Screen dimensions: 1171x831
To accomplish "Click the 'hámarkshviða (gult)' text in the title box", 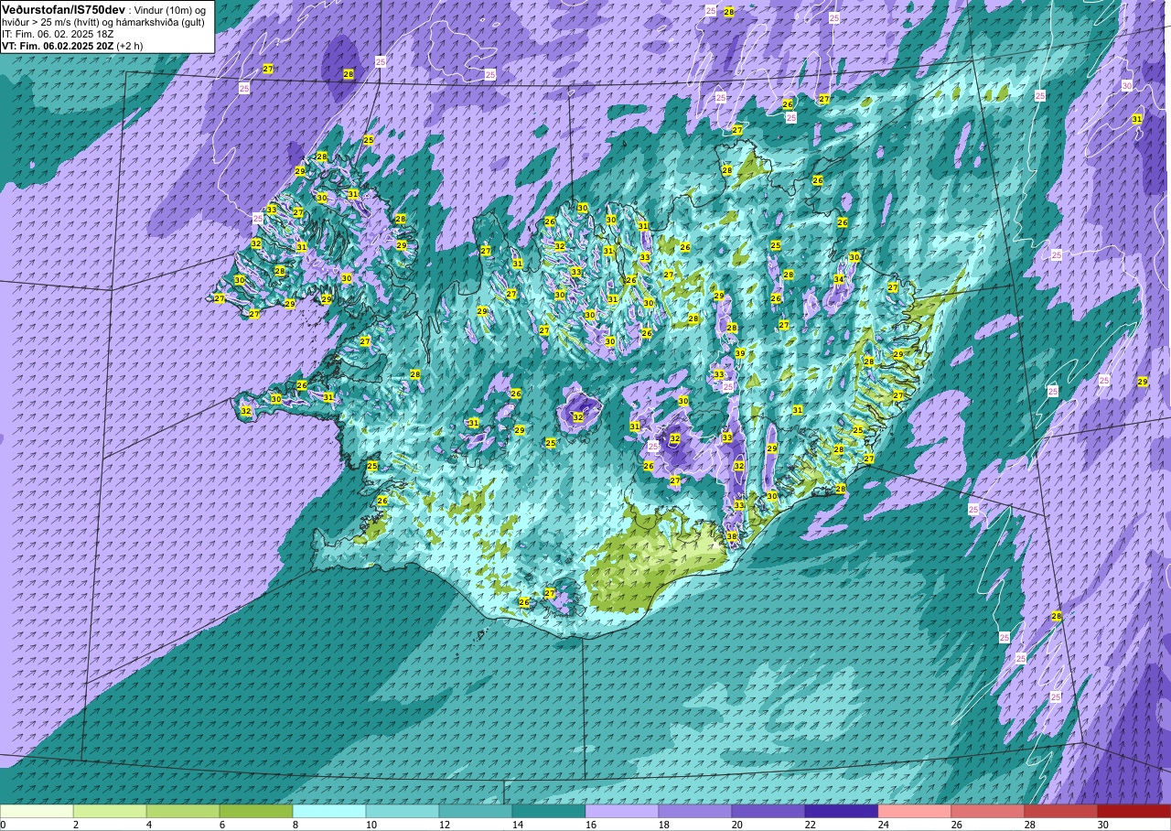I will (x=158, y=22).
